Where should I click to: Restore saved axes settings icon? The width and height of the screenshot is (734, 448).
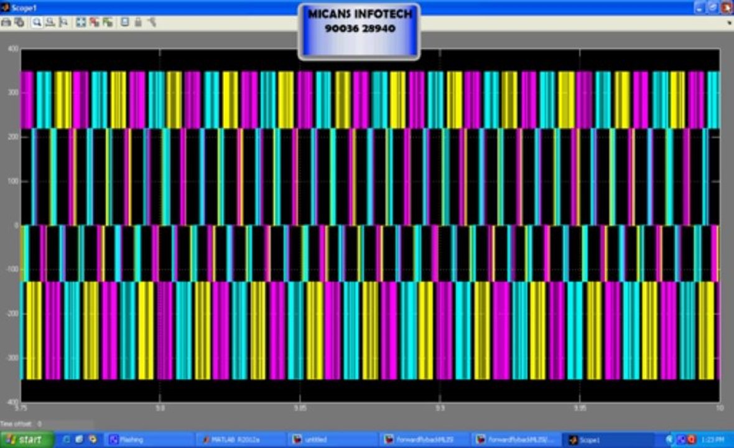click(108, 22)
